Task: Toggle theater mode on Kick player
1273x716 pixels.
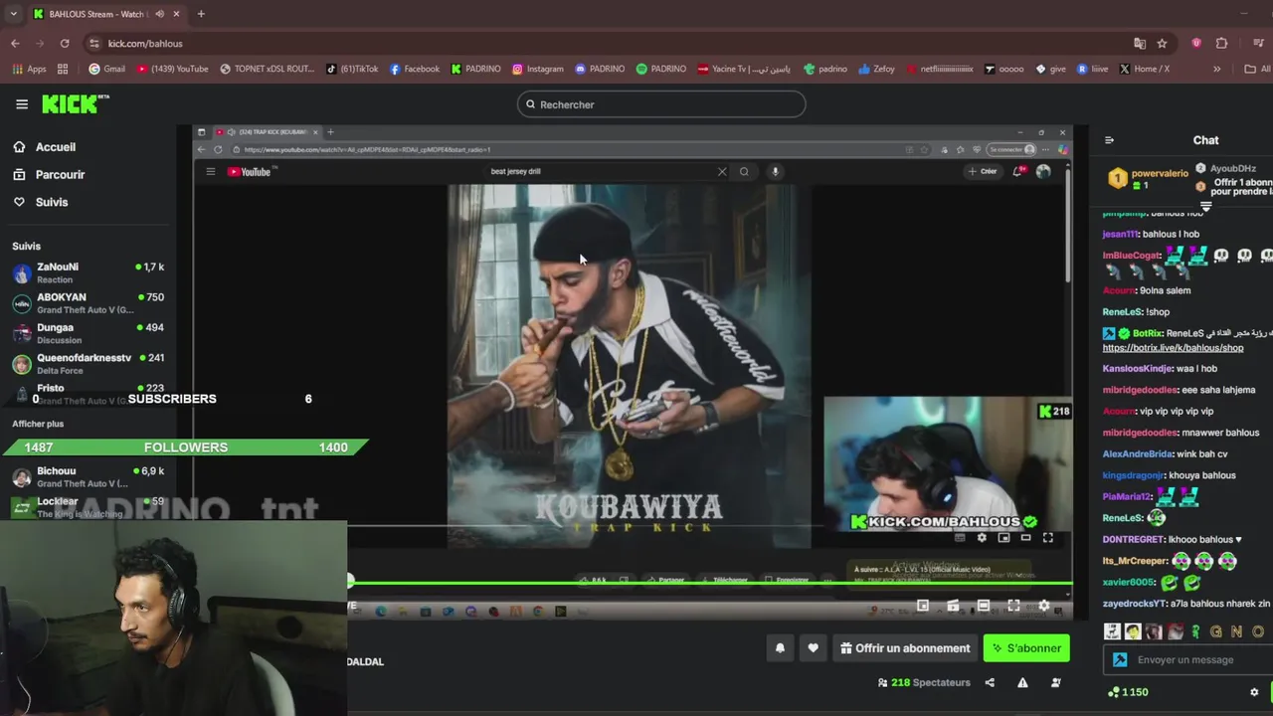Action: 984,606
